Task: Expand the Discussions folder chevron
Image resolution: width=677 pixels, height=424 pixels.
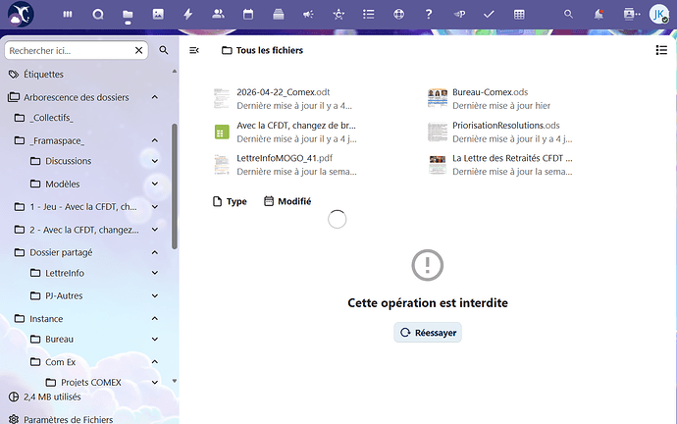Action: [x=155, y=161]
